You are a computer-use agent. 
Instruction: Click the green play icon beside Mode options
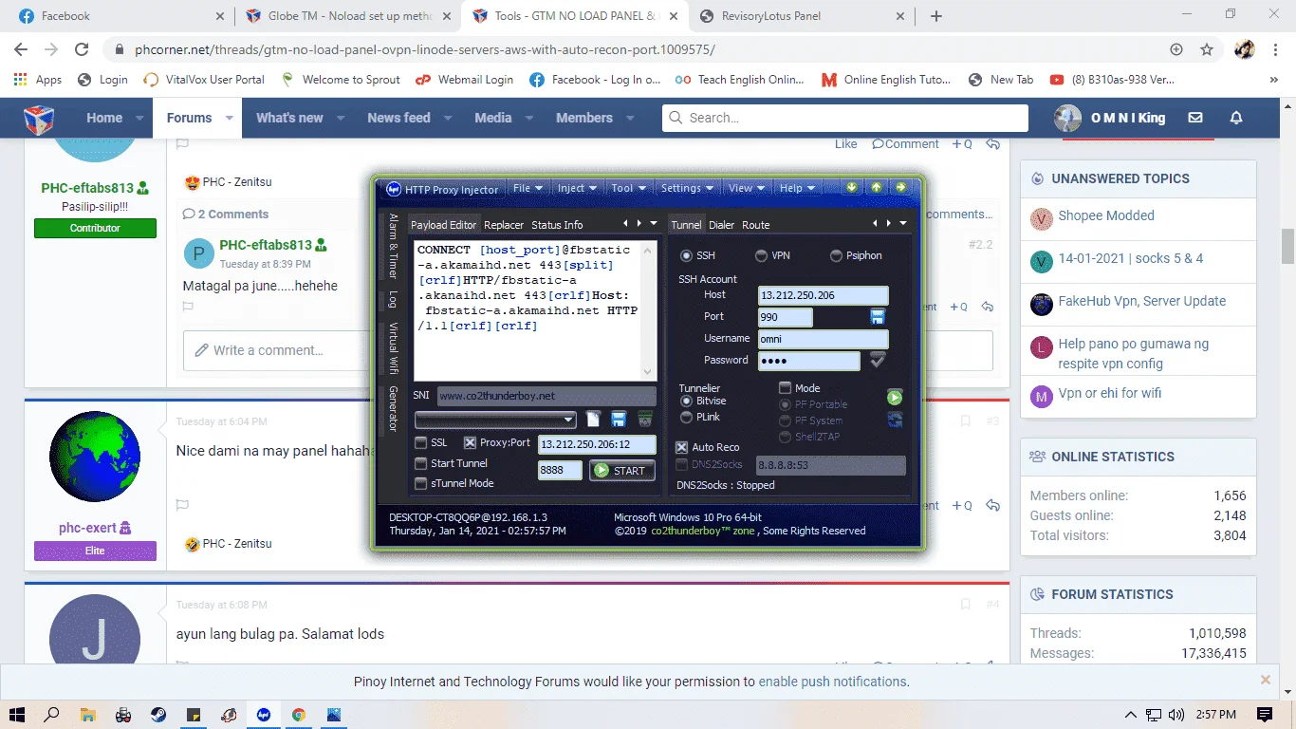coord(895,397)
